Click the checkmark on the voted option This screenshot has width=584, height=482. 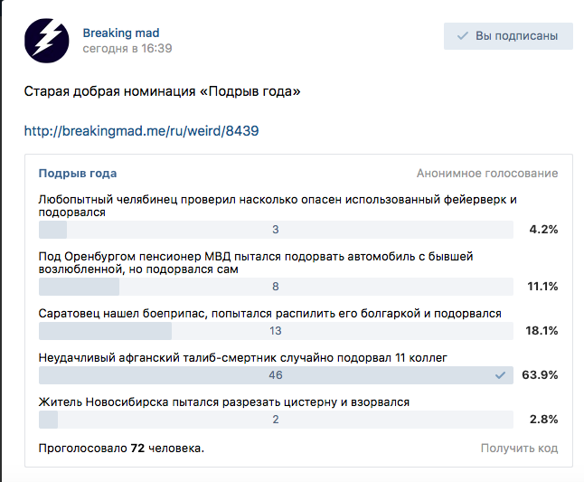pos(500,375)
